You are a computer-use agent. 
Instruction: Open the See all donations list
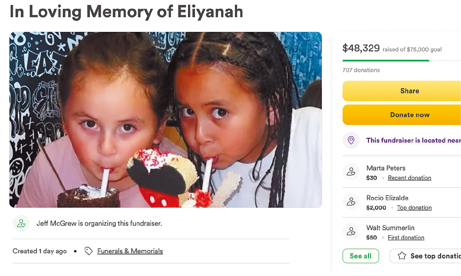(x=361, y=256)
